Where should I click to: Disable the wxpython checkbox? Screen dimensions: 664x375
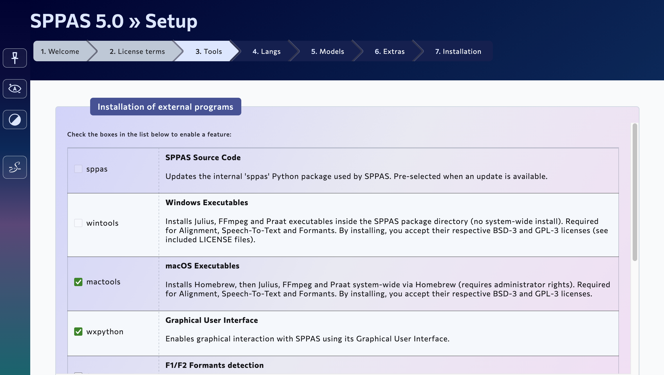coord(78,331)
